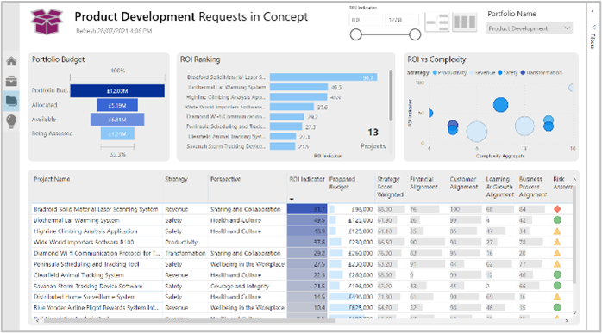
Task: Click the table's horizontal scrollbar thumb
Action: (x=190, y=321)
